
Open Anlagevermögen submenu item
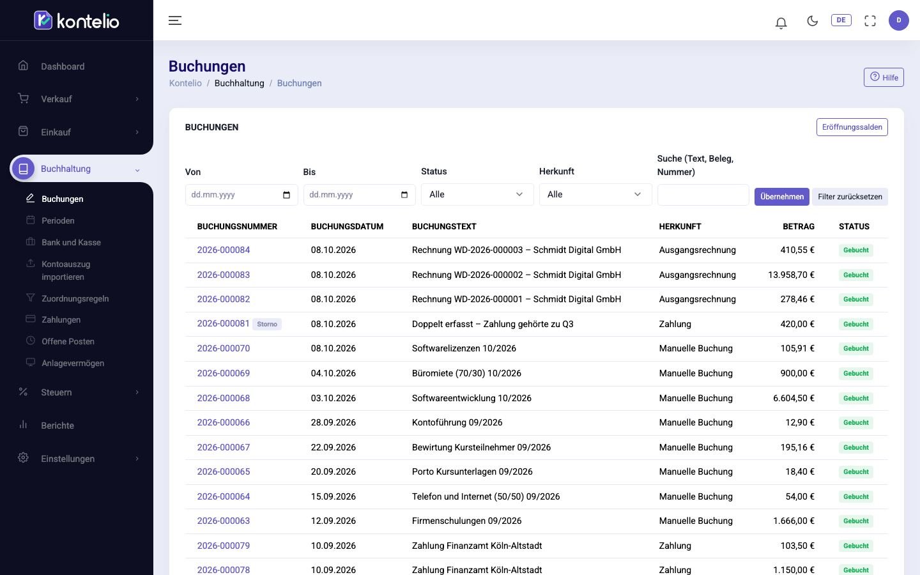(x=73, y=363)
